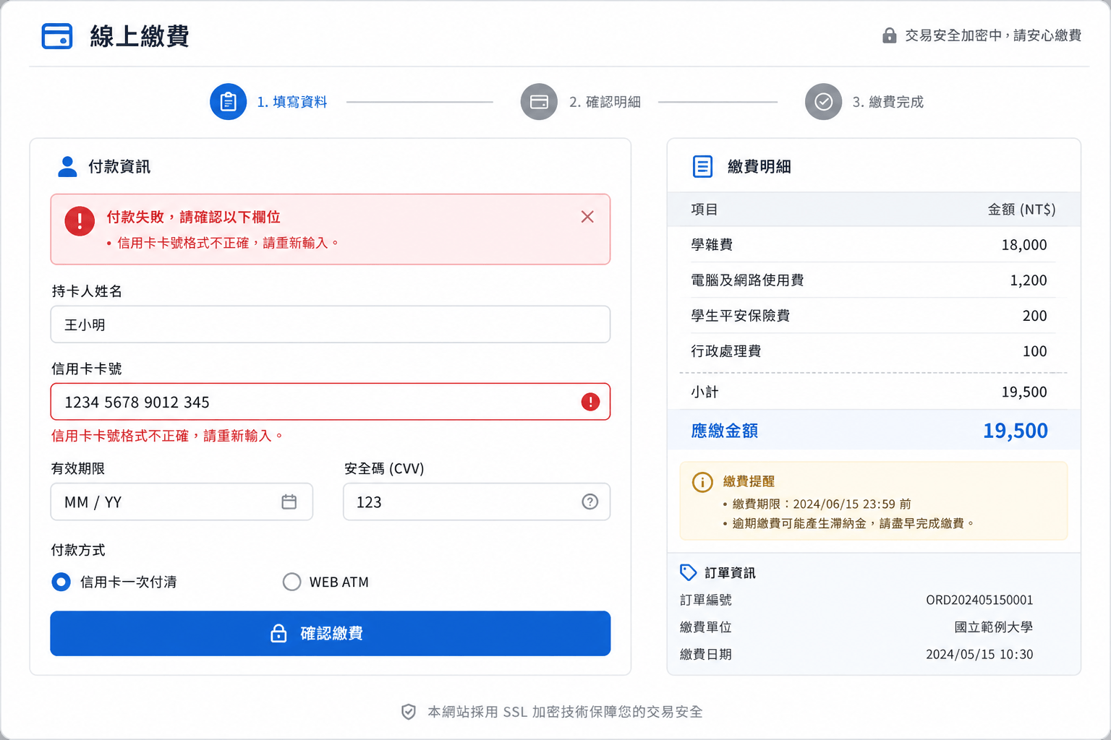This screenshot has width=1111, height=740.
Task: Click the credit card logo beside 線上繳費
Action: 57,36
